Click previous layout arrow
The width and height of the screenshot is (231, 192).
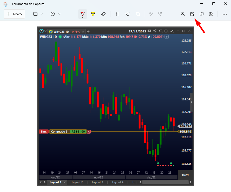[x=41, y=182]
